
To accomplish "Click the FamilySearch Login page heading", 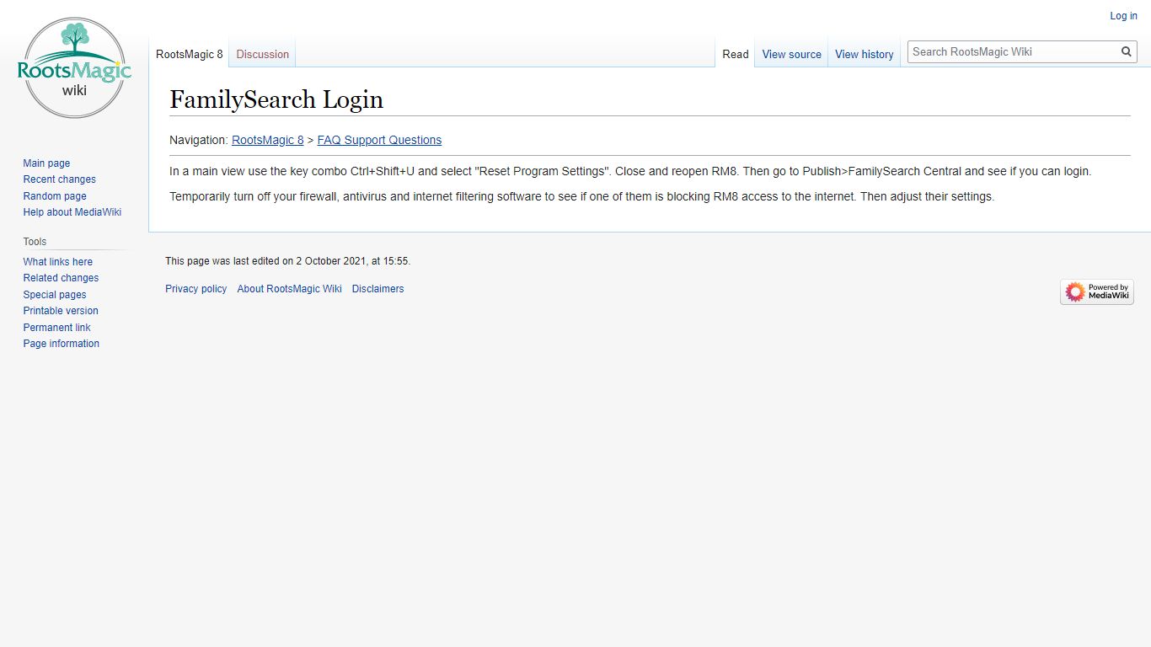I will pos(276,99).
